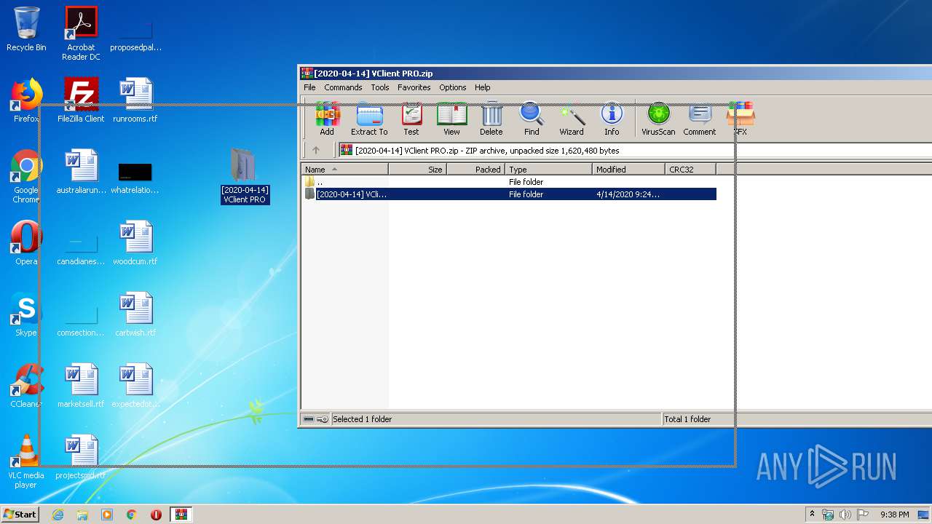Sort by the Type column header
Screen dimensions: 932x524
[x=549, y=170]
